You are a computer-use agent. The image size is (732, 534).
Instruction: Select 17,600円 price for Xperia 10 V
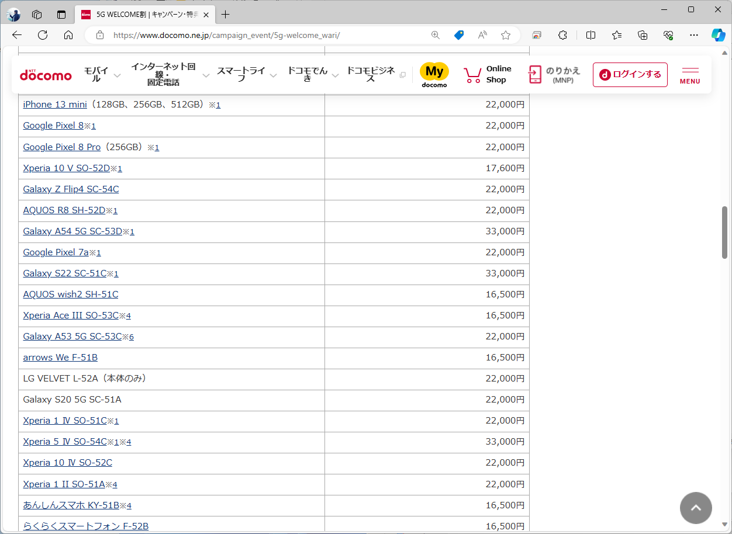(505, 168)
